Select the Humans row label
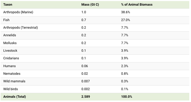The width and height of the screenshot is (191, 102). (x=9, y=66)
